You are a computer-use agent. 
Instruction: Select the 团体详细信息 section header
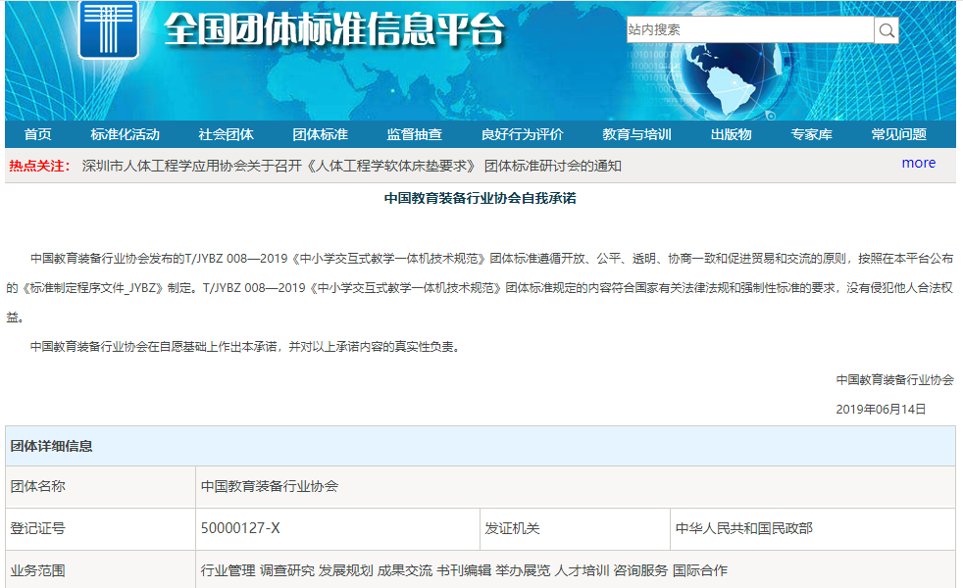(x=51, y=446)
